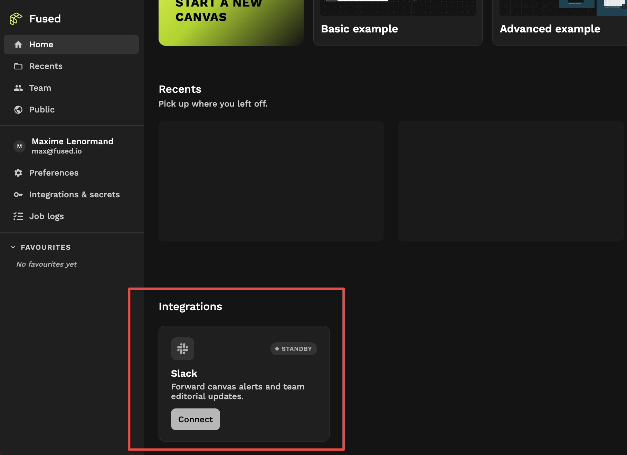627x455 pixels.
Task: Click the Job logs checklist icon
Action: pos(18,216)
